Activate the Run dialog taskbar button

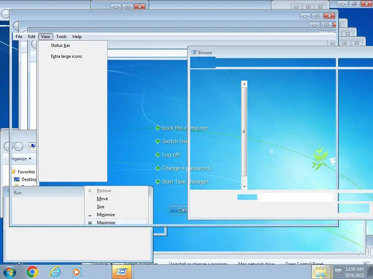[x=122, y=272]
